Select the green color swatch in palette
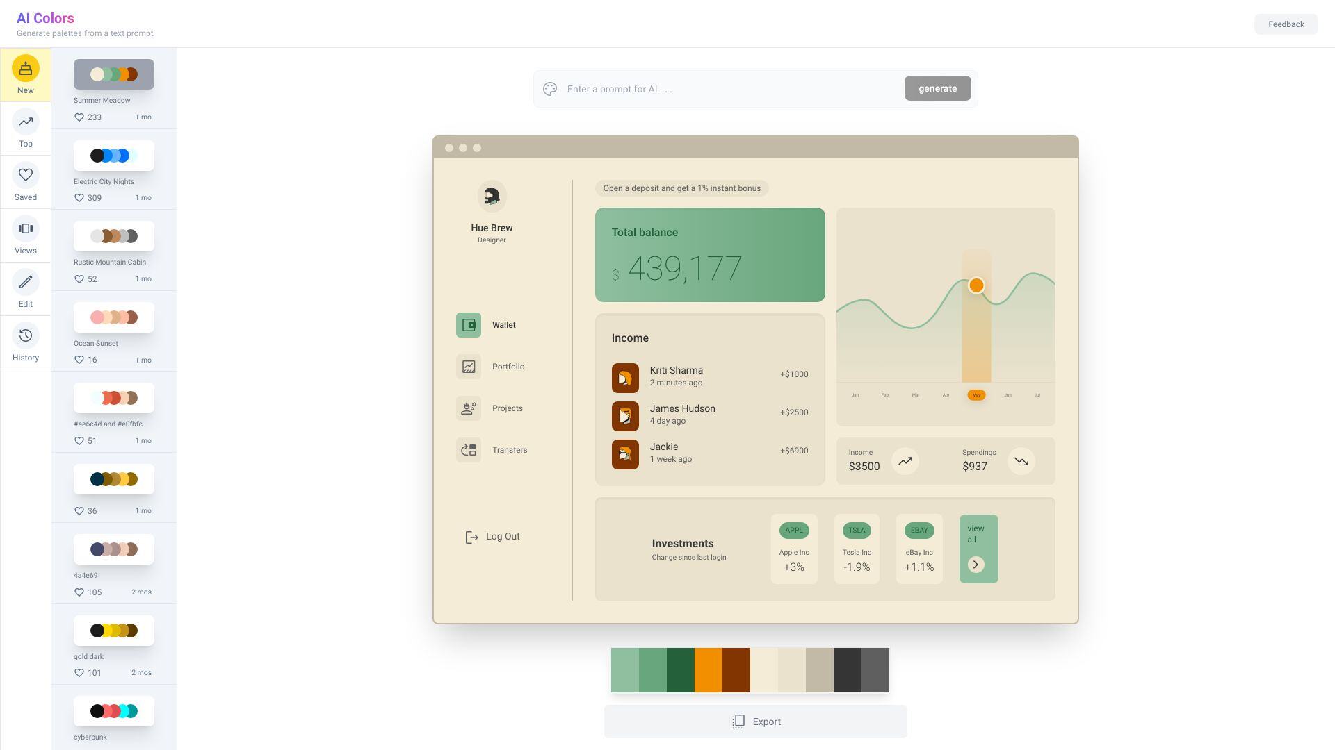 tap(680, 669)
